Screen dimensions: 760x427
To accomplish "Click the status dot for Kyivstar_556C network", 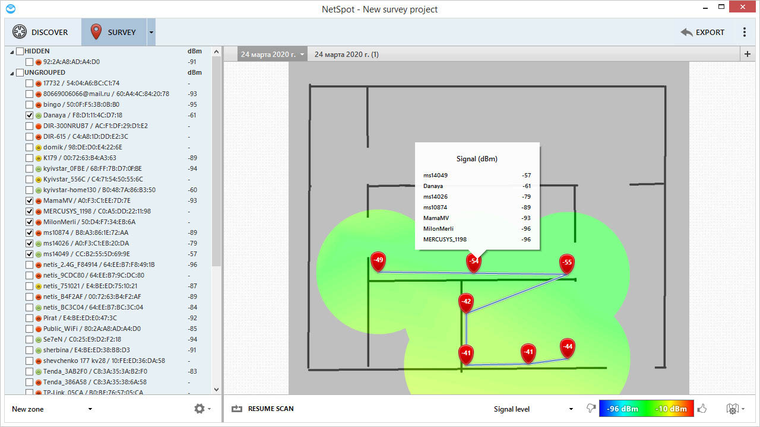I will point(39,179).
